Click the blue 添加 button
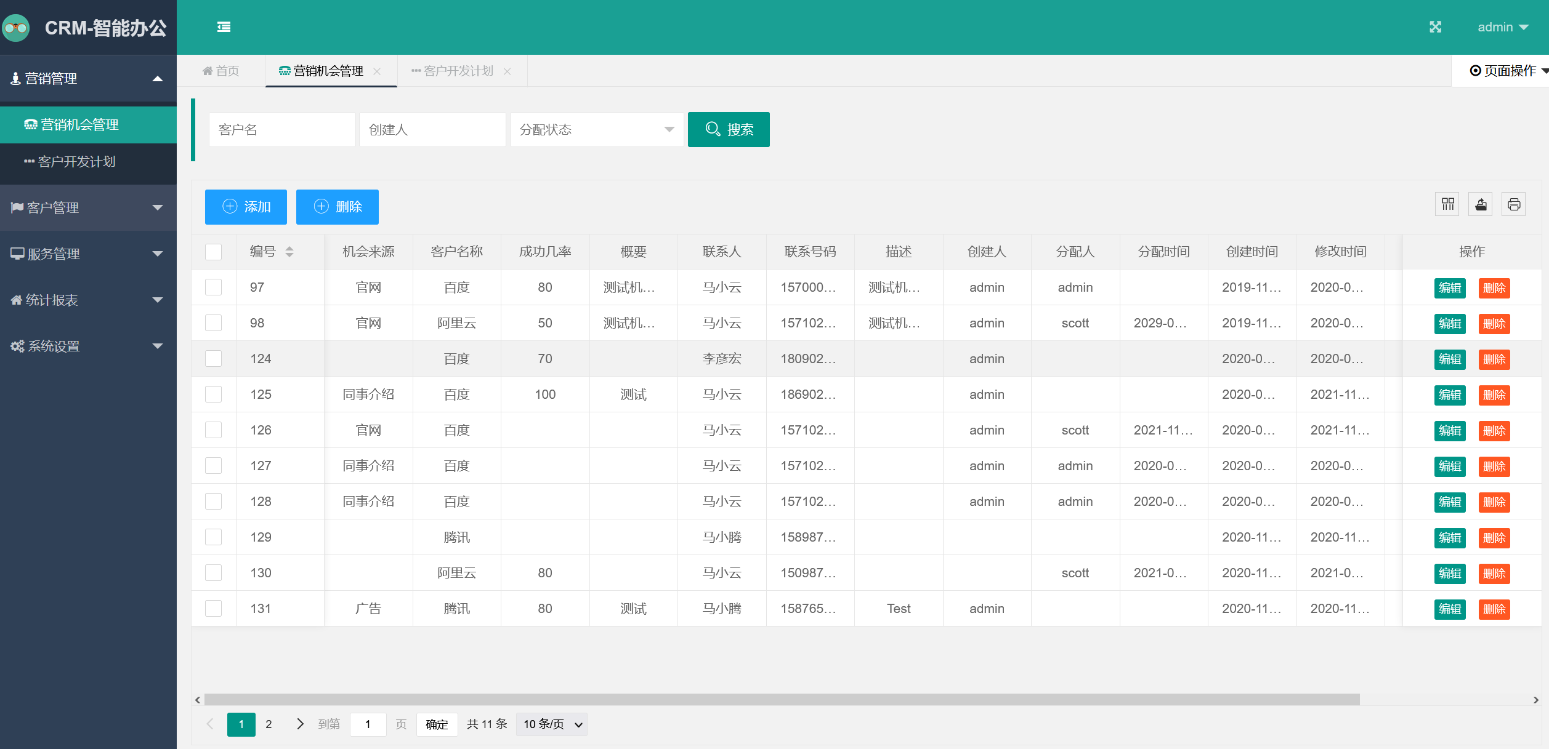The height and width of the screenshot is (749, 1549). click(x=246, y=207)
